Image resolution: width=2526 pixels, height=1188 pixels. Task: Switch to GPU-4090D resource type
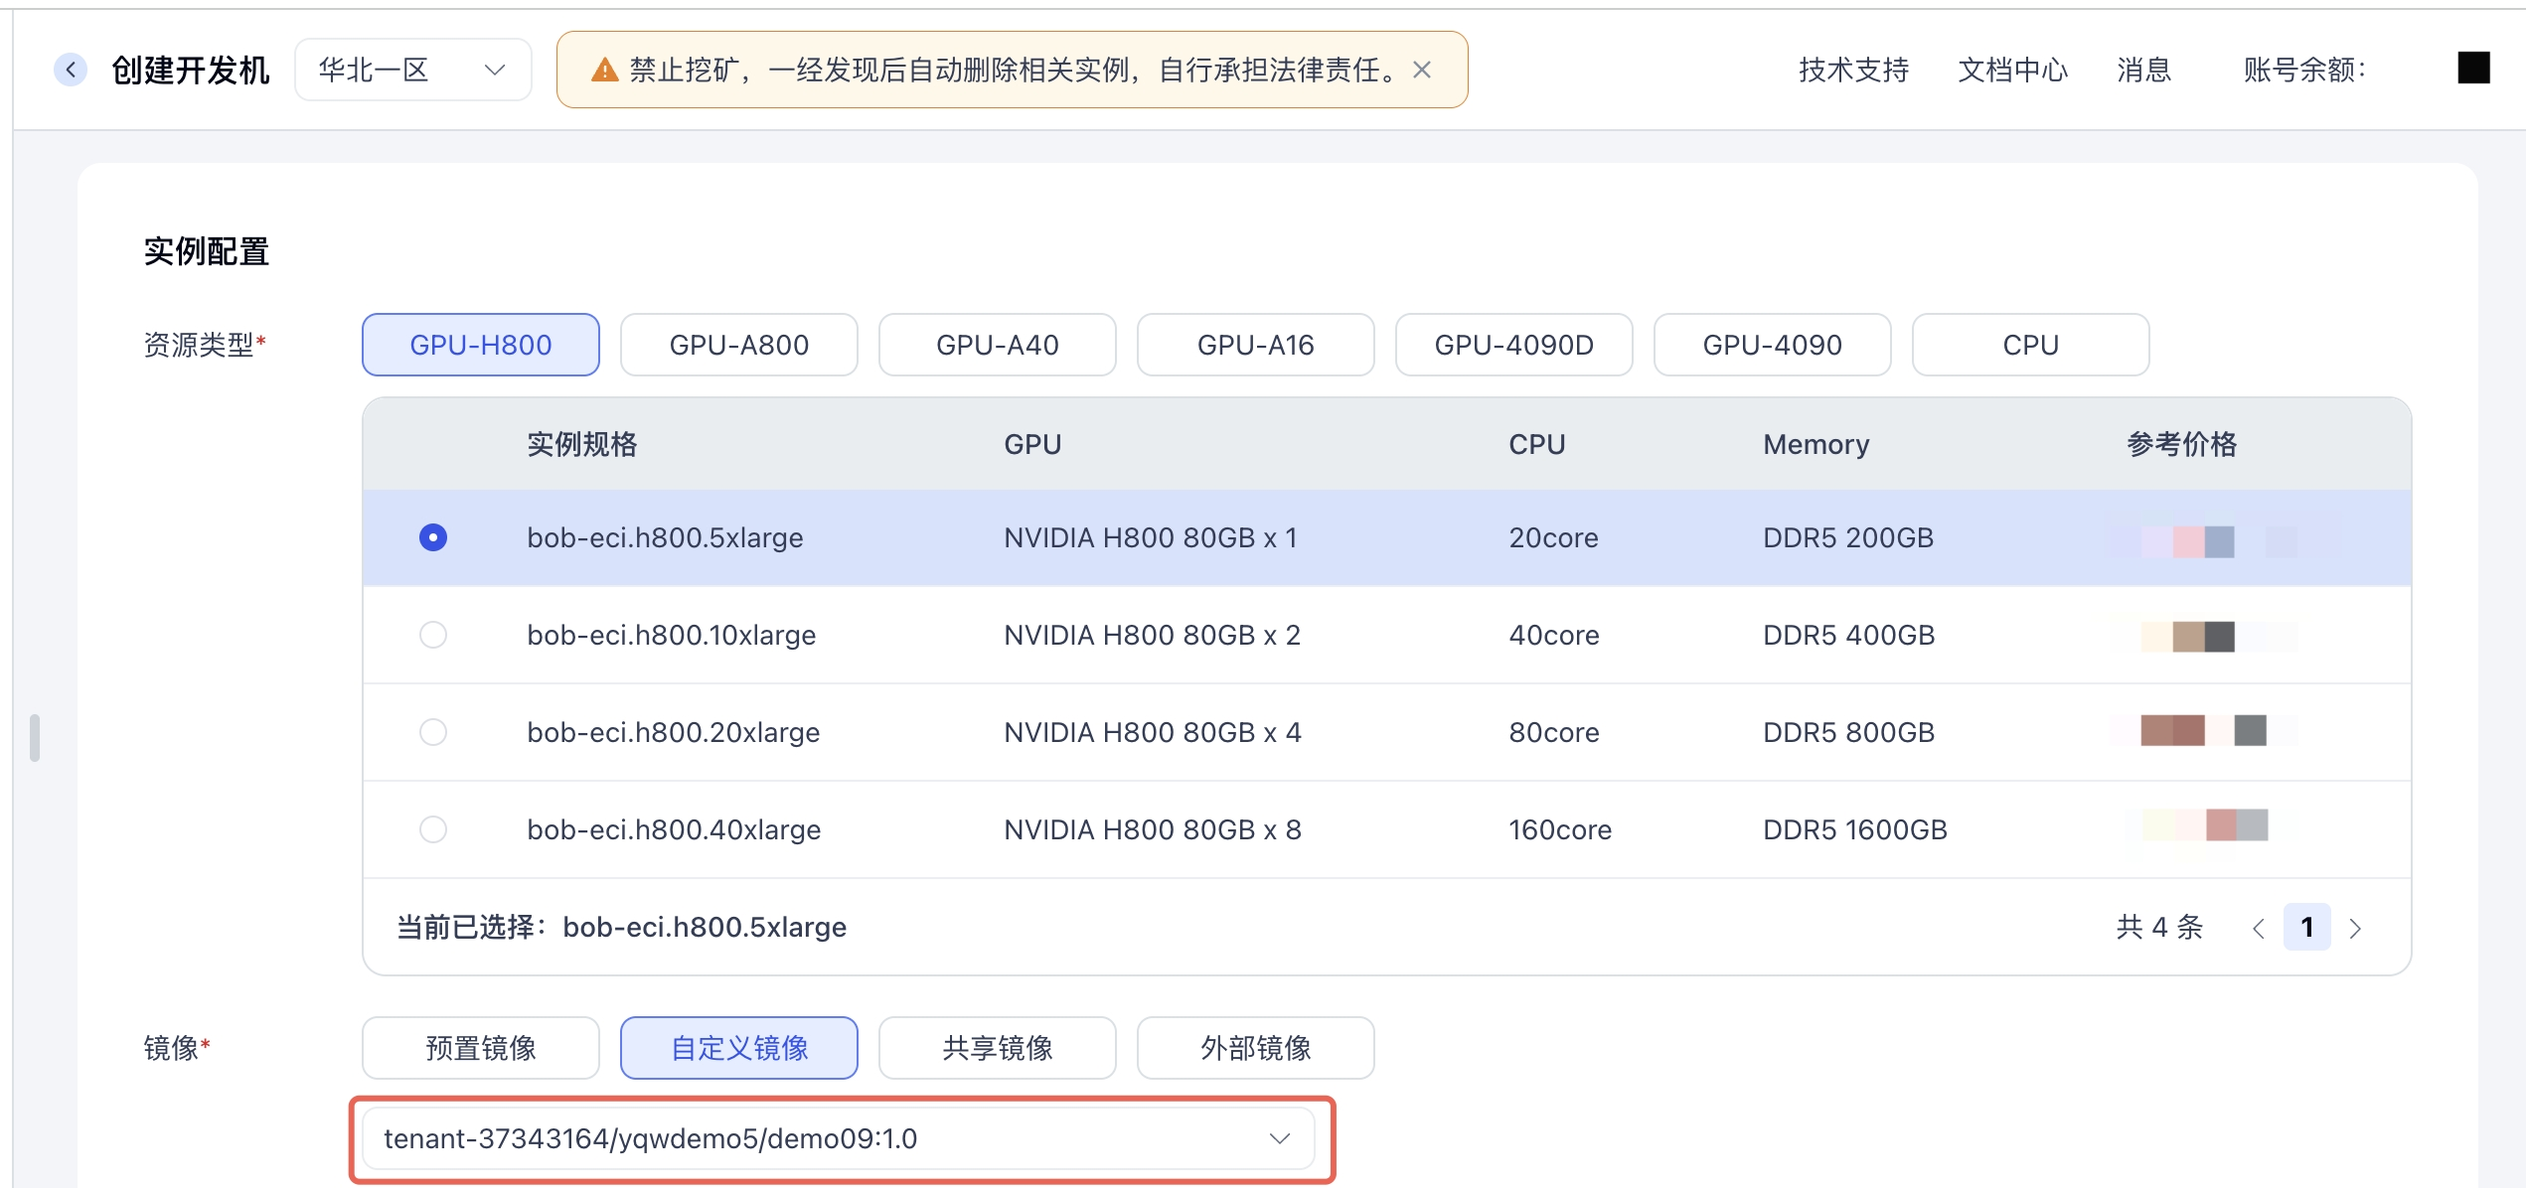click(1513, 345)
